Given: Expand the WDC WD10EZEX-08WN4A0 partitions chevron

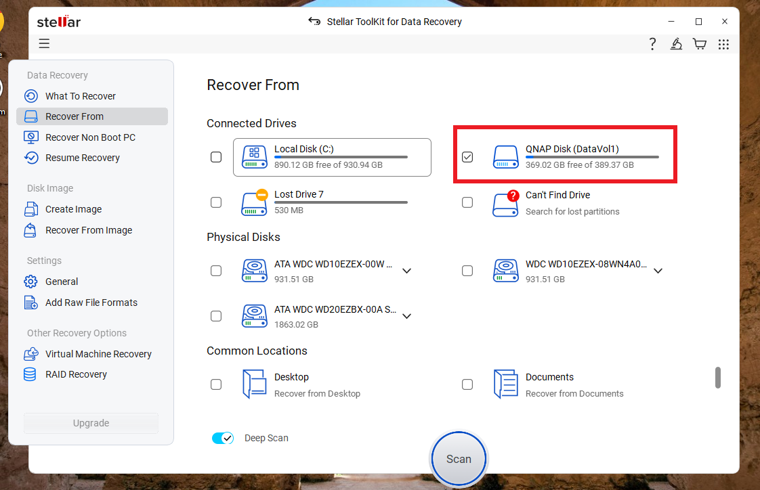Looking at the screenshot, I should [x=658, y=271].
